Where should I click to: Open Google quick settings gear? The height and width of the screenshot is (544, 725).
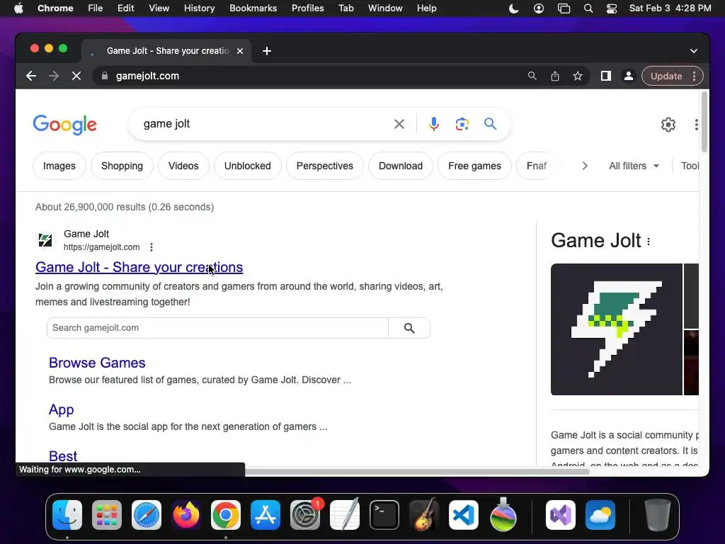(668, 125)
